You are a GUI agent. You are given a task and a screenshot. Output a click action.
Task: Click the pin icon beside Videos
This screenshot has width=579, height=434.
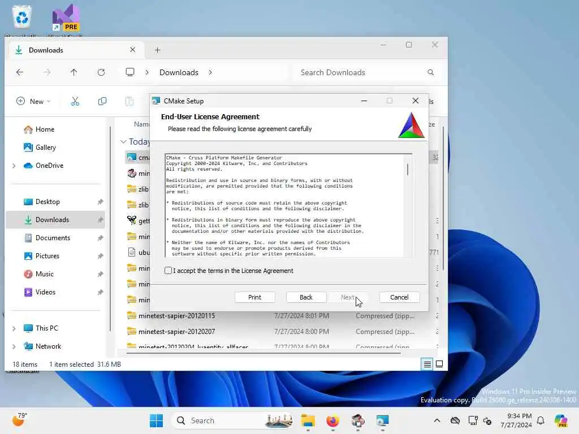pos(101,292)
